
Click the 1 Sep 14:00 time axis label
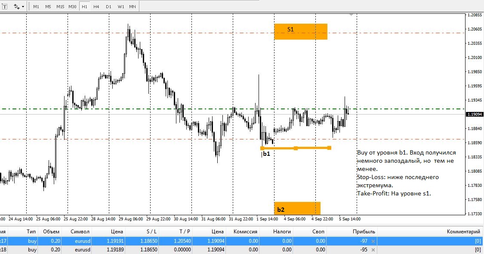pos(267,219)
